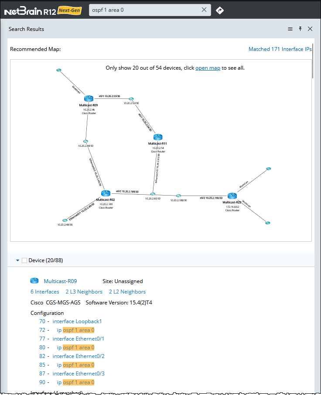Pin the Search Results panel
Screen dimensions: 321x395
[x=300, y=29]
